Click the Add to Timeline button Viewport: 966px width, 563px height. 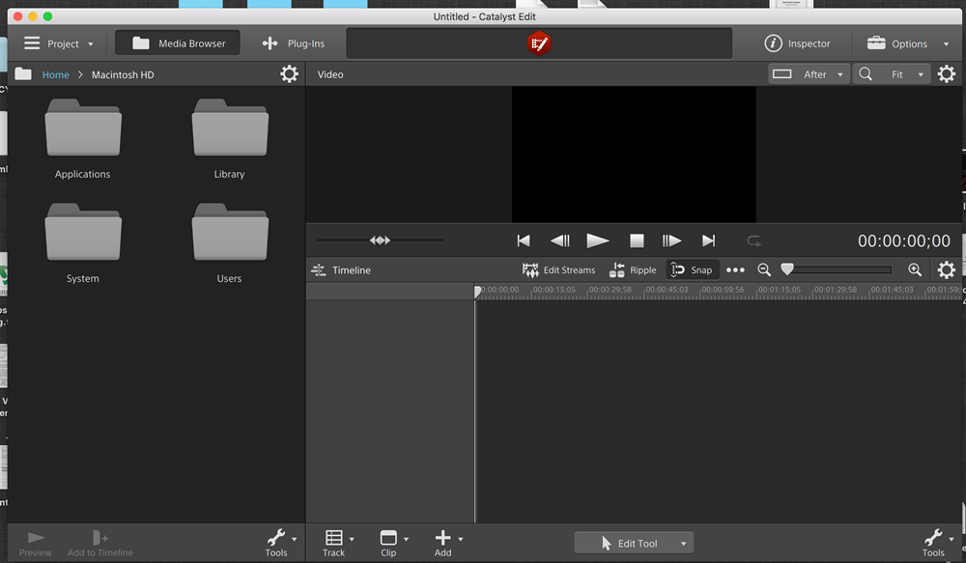(x=99, y=544)
